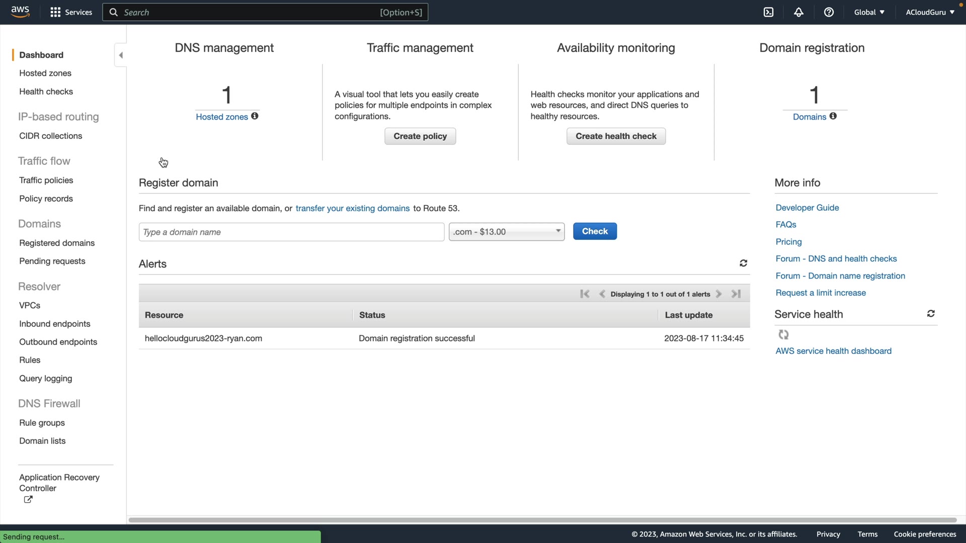Collapse the left navigation sidebar

120,55
